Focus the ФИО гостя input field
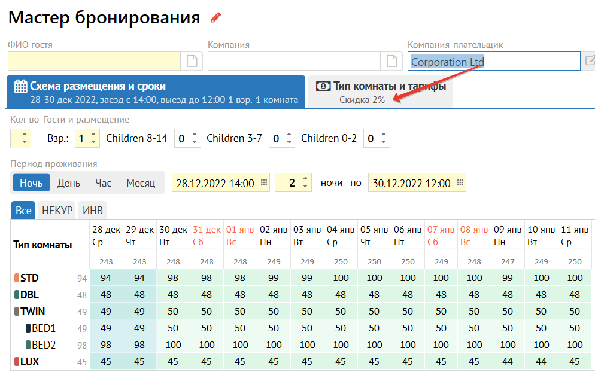Screen dimensions: 595x372 [x=94, y=61]
